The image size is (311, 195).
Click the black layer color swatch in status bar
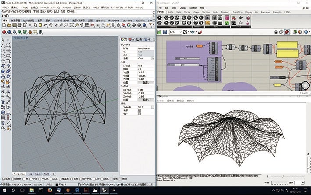point(57,185)
